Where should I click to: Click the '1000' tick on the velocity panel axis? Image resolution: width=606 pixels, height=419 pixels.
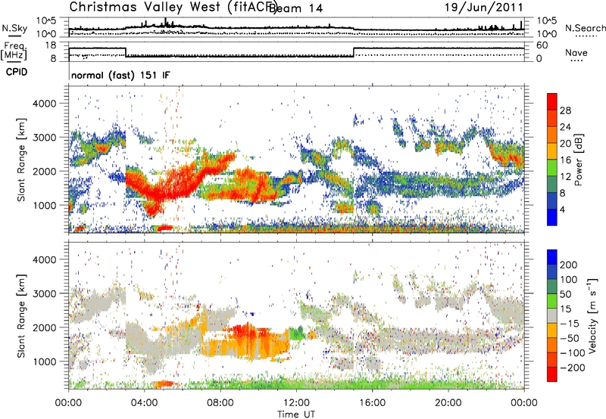(x=45, y=362)
